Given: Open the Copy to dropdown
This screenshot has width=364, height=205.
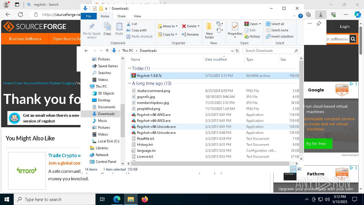Looking at the screenshot, I should pos(168,34).
